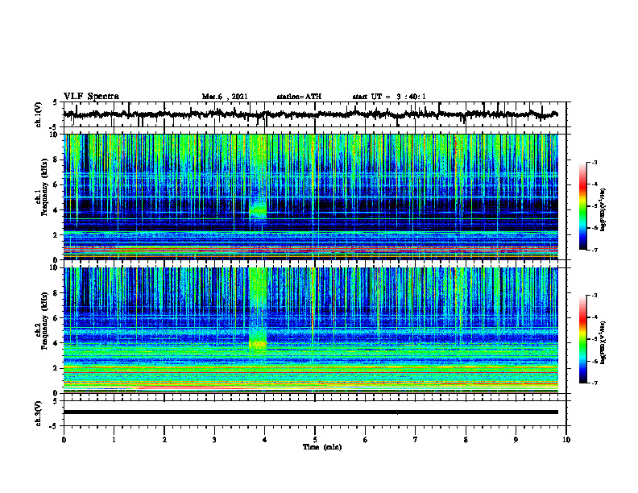The width and height of the screenshot is (638, 493).
Task: Click time axis tick label "5"
Action: [315, 440]
